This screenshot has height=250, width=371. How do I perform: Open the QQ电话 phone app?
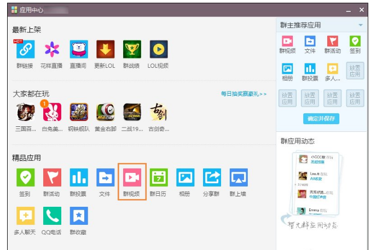(52, 216)
